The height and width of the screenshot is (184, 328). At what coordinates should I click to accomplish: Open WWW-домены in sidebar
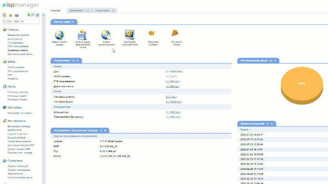pyautogui.click(x=16, y=67)
